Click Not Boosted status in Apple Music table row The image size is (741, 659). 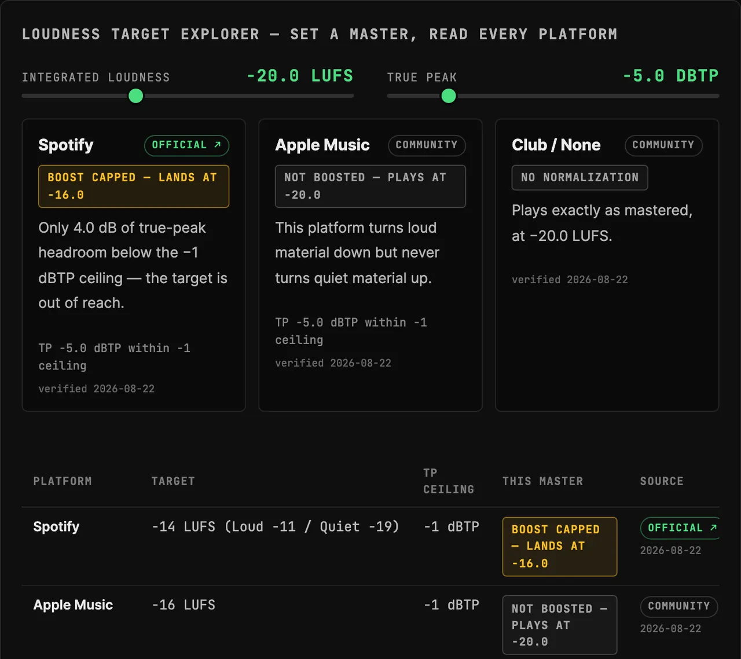click(560, 625)
